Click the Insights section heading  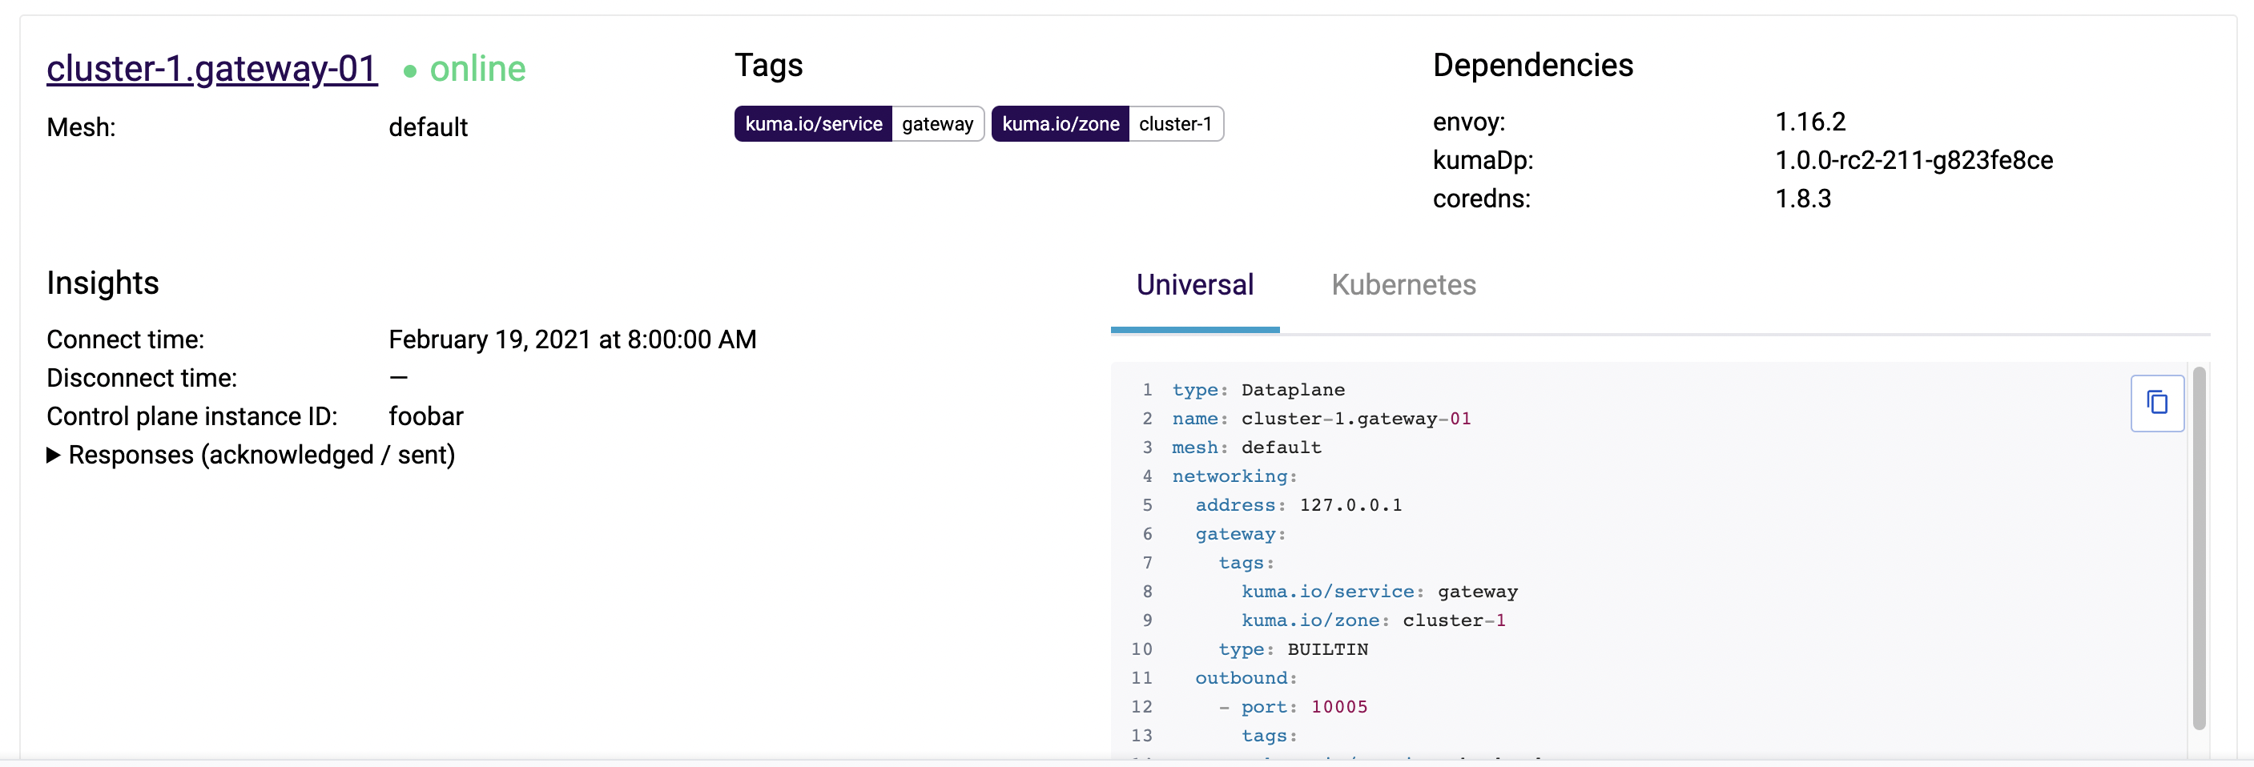click(103, 282)
